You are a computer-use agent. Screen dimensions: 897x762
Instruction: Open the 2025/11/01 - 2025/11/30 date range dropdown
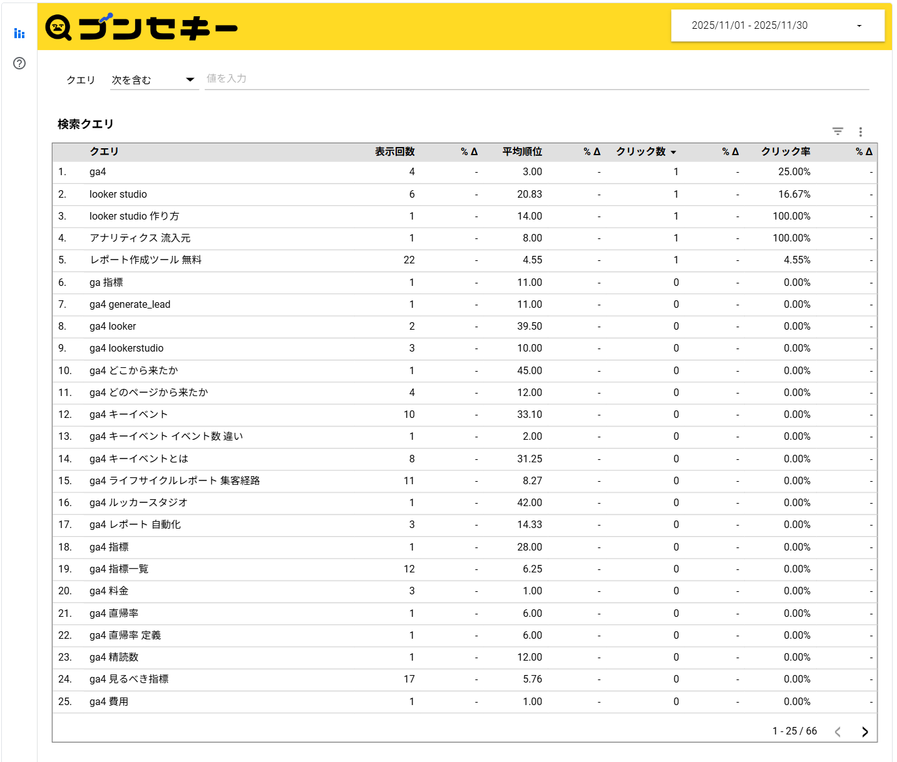(x=777, y=25)
